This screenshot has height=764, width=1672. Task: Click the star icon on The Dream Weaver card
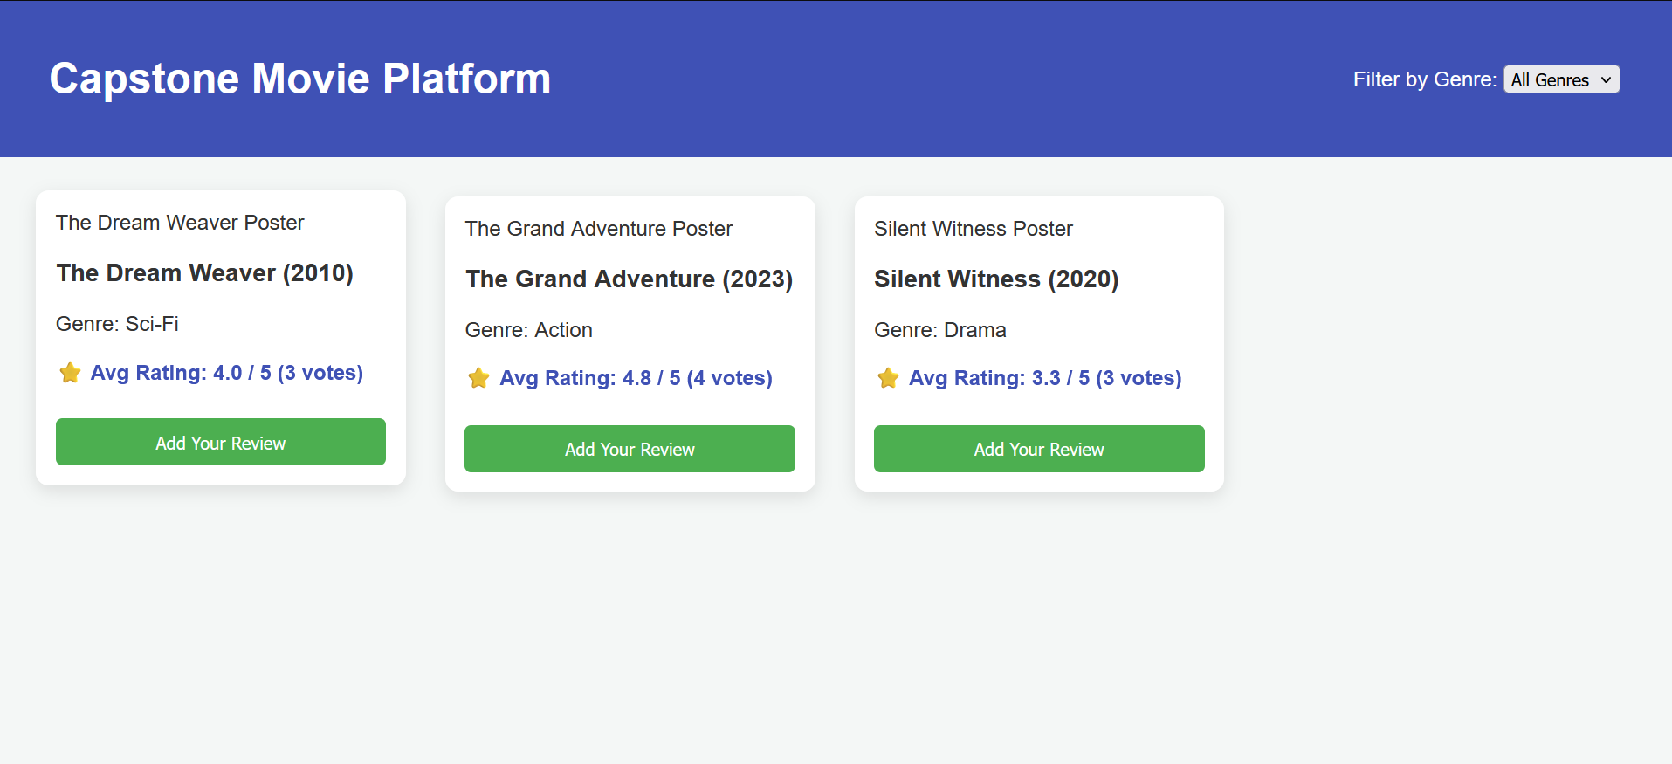(x=70, y=374)
